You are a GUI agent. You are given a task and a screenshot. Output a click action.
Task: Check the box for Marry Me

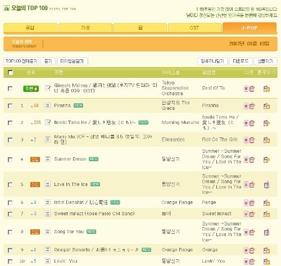pyautogui.click(x=10, y=140)
